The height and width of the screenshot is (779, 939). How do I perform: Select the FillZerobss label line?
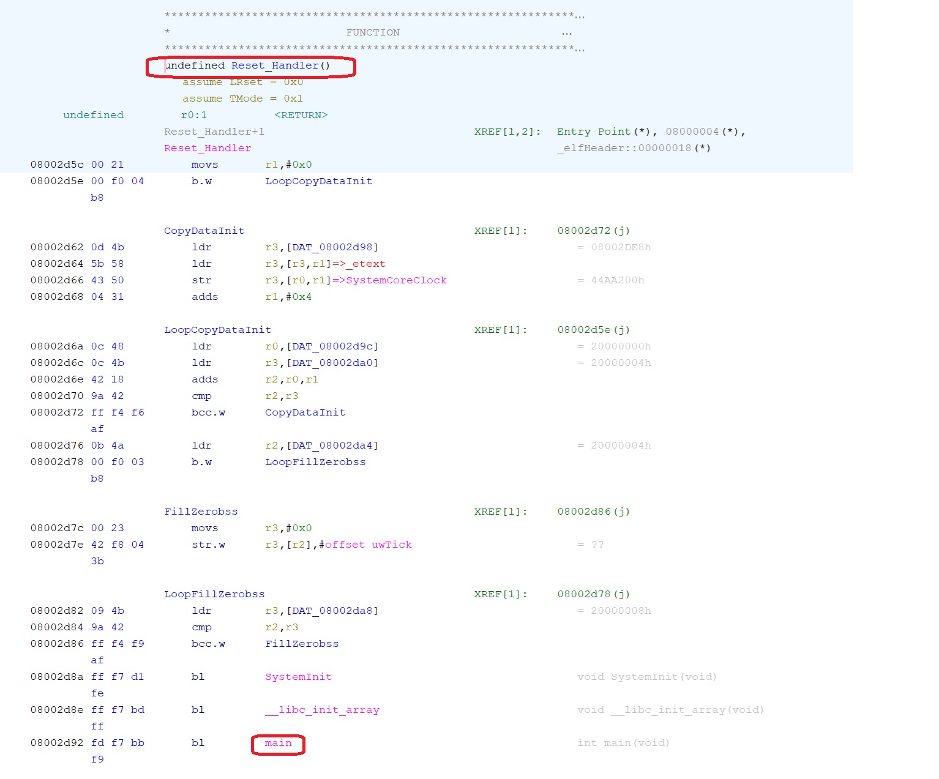point(201,512)
